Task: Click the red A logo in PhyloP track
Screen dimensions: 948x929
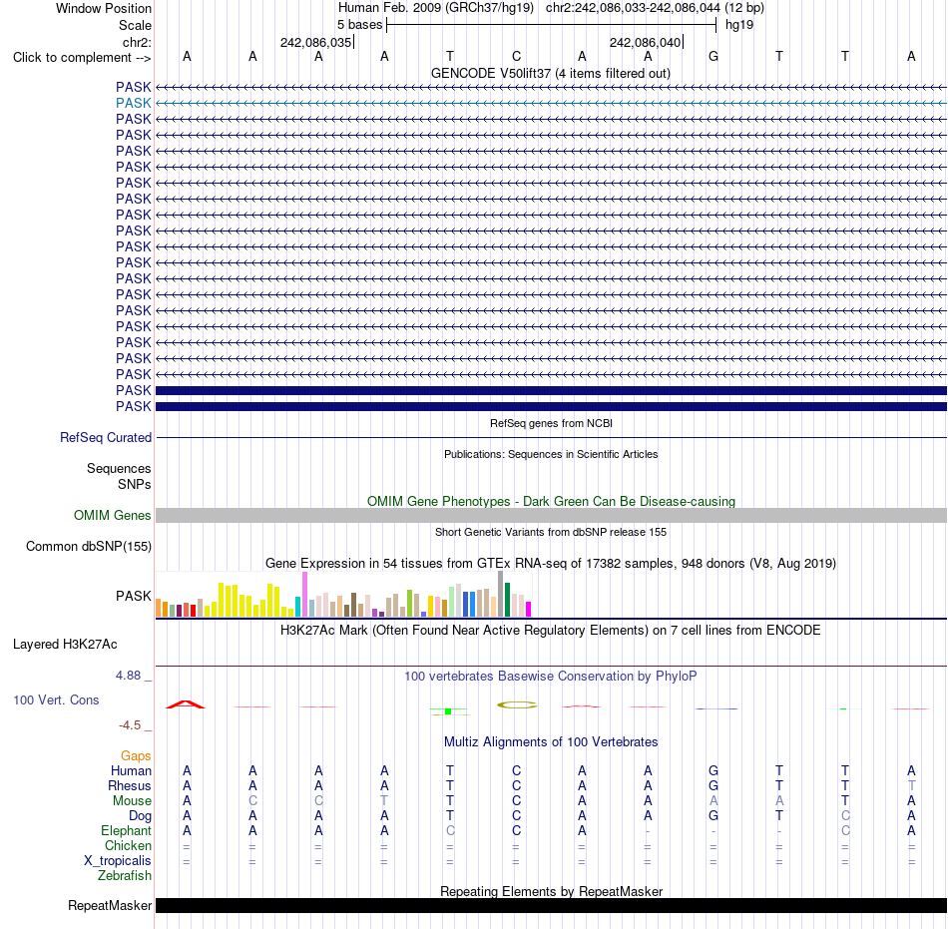Action: pos(186,704)
